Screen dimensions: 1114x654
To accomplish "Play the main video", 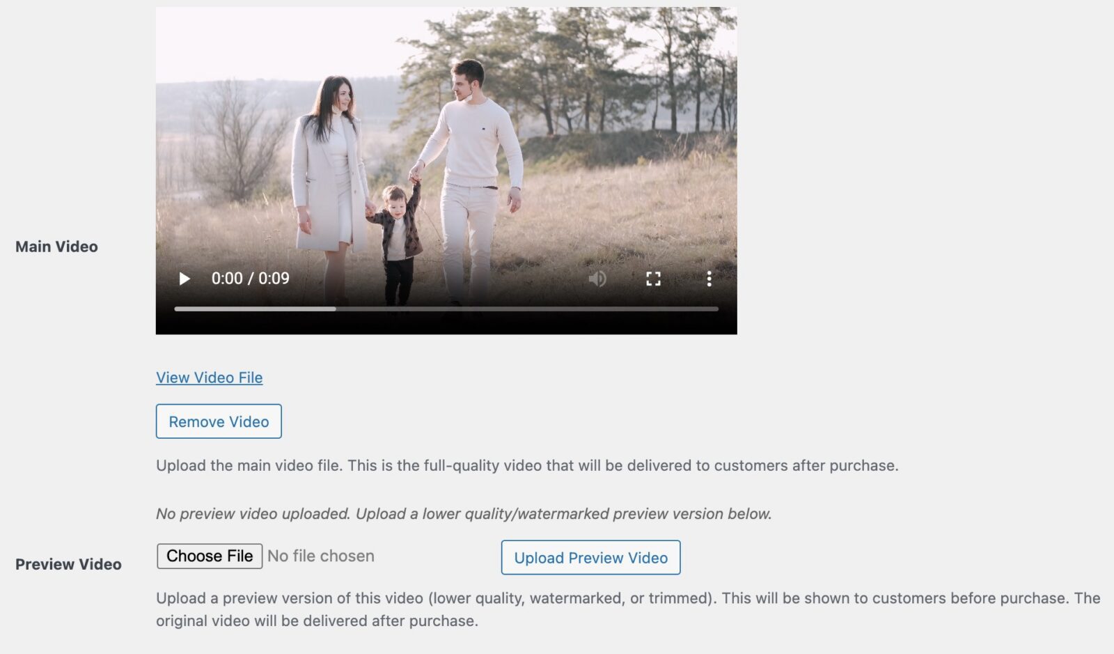I will [x=185, y=279].
